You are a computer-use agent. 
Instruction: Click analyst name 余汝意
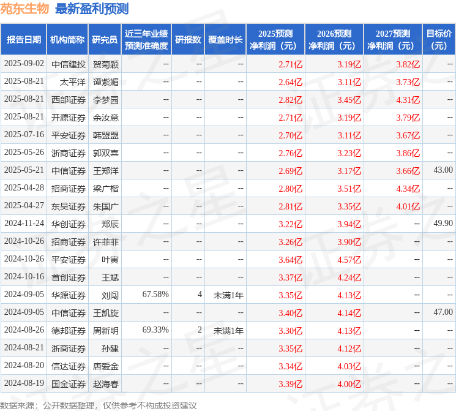tap(105, 118)
